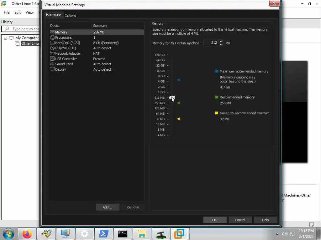Open the Edit menu in VMware window
This screenshot has width=321, height=240.
click(18, 12)
